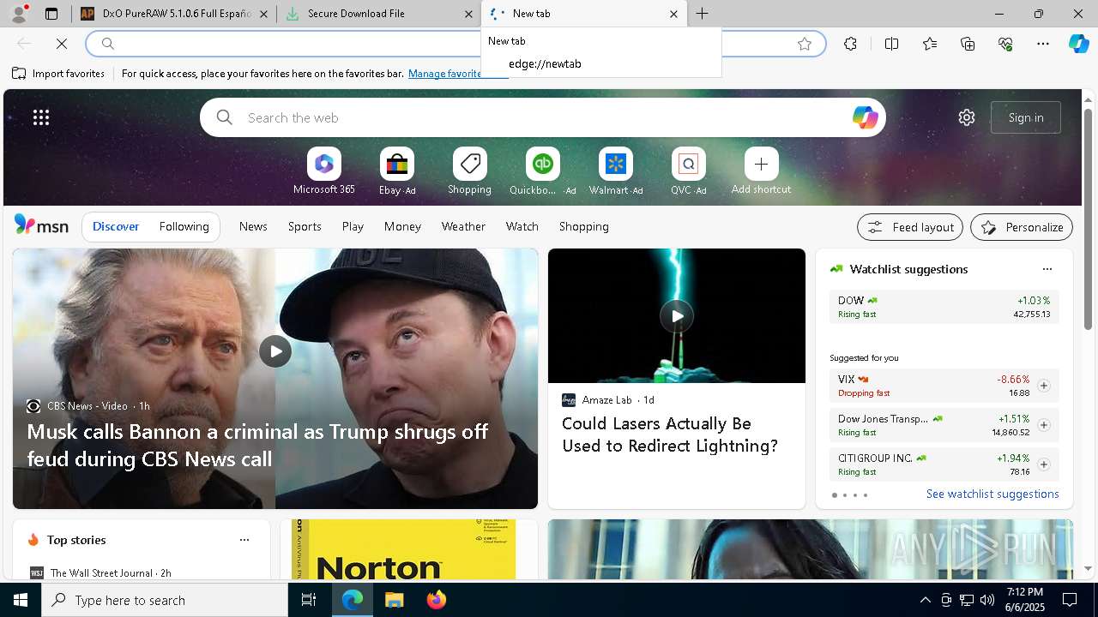Screen dimensions: 1098x617
Task: Stop loading page with X button
Action: (62, 43)
